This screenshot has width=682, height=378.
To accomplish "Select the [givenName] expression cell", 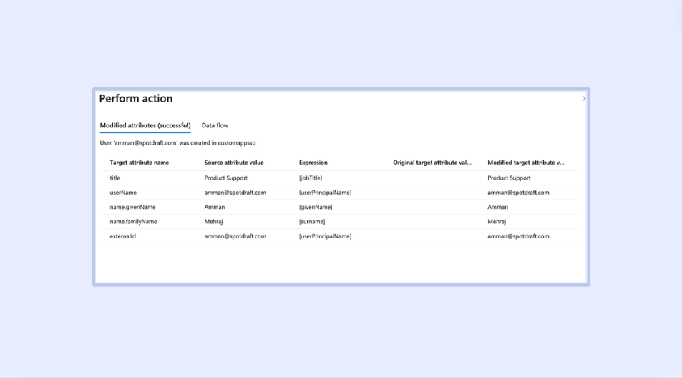I will tap(316, 207).
